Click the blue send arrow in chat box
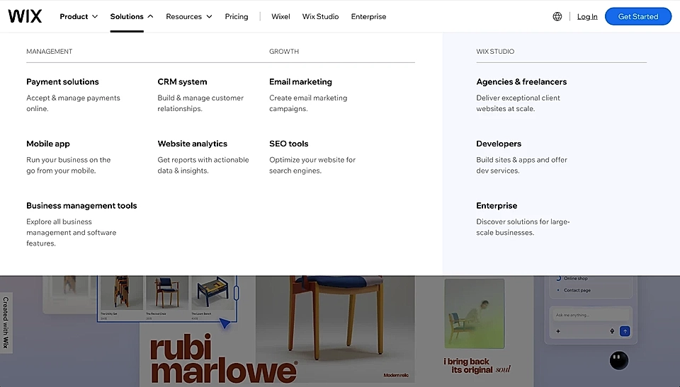Viewport: 680px width, 387px height. pos(625,331)
